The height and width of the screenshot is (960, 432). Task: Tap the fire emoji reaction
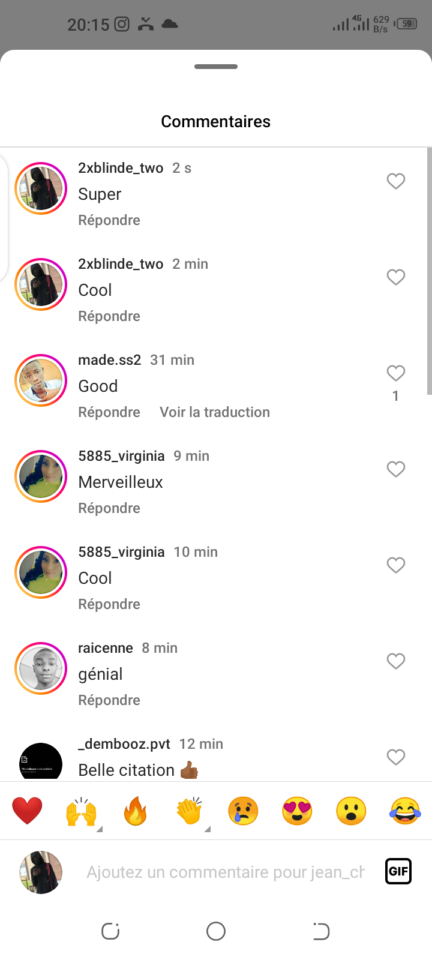(135, 811)
